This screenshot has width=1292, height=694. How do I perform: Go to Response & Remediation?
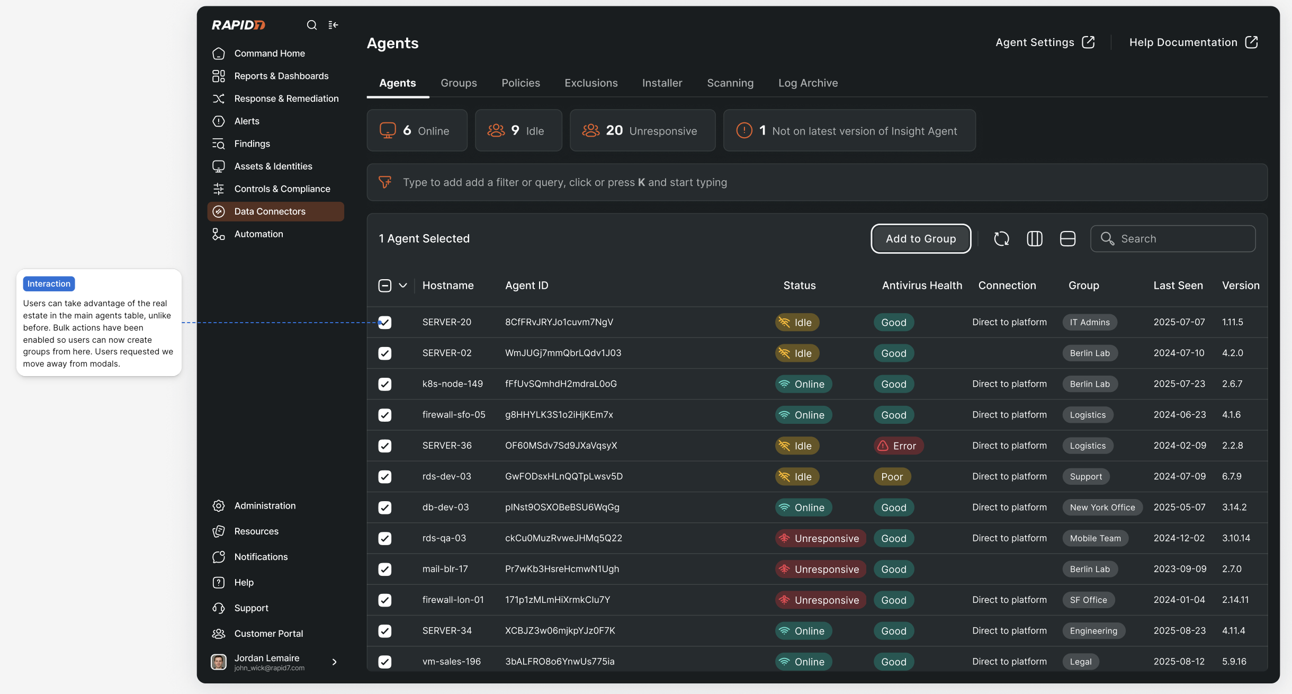tap(275, 99)
